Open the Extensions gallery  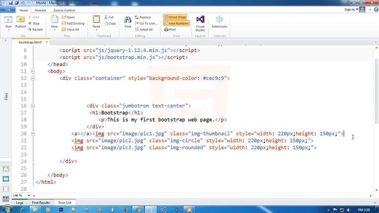point(220,22)
